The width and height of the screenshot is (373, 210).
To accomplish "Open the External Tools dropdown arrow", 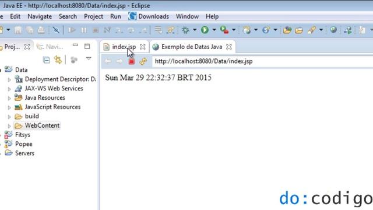I will click(234, 30).
